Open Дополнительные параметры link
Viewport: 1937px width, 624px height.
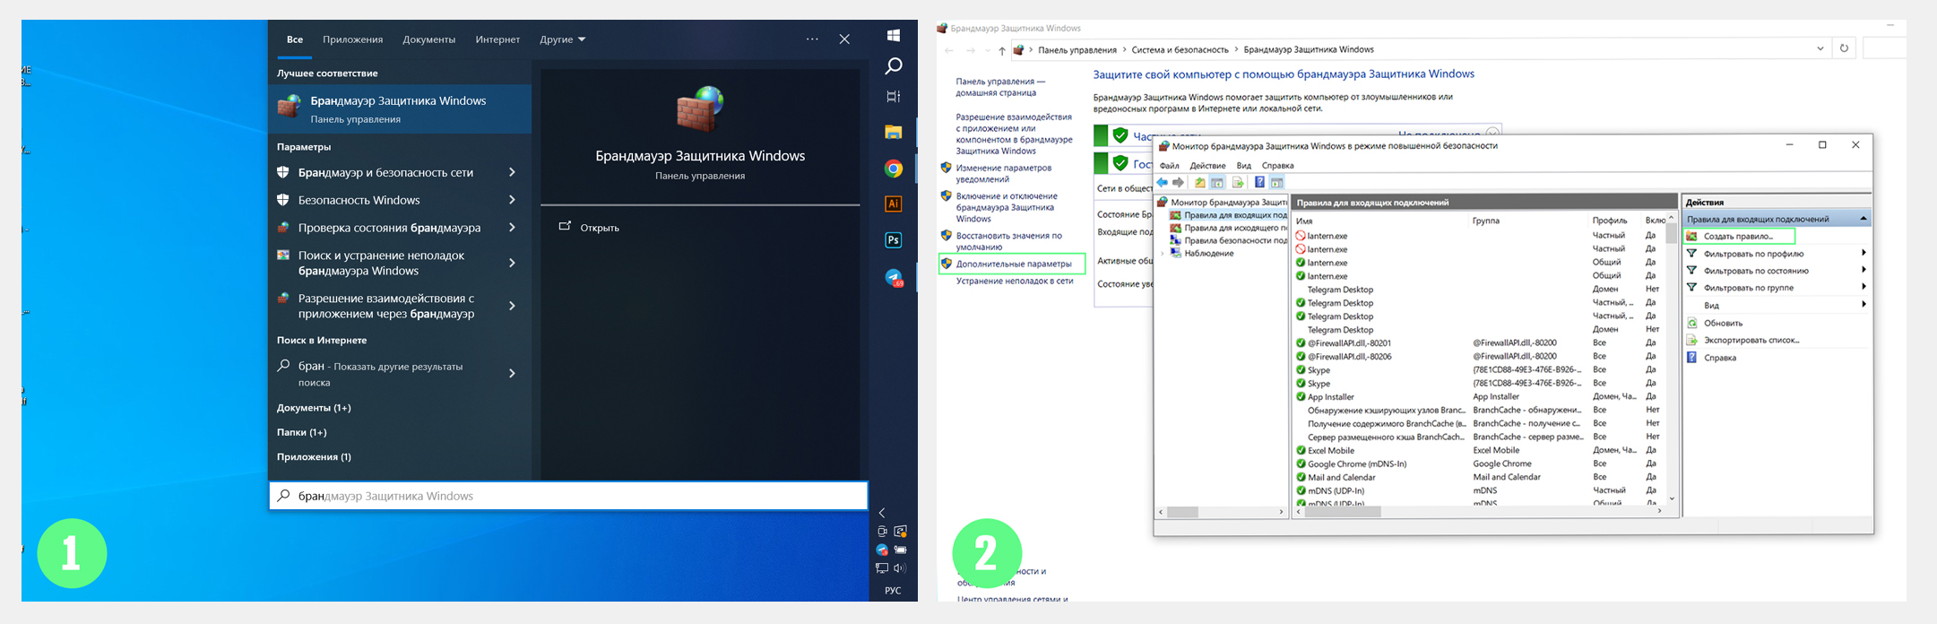click(1013, 264)
